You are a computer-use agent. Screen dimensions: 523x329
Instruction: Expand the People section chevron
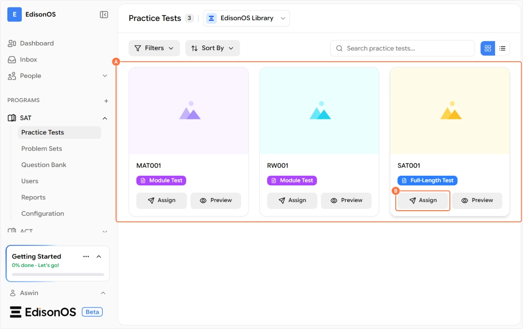(x=105, y=76)
